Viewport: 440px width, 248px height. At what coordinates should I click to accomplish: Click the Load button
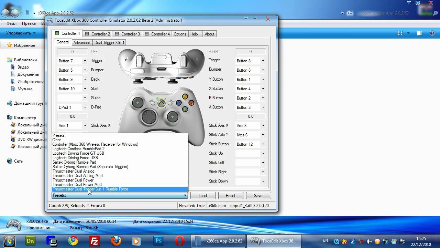(203, 196)
